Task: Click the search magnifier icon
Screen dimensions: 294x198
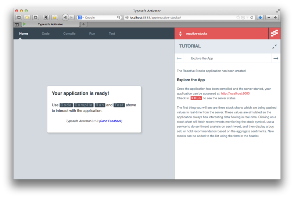Action: pos(119,17)
